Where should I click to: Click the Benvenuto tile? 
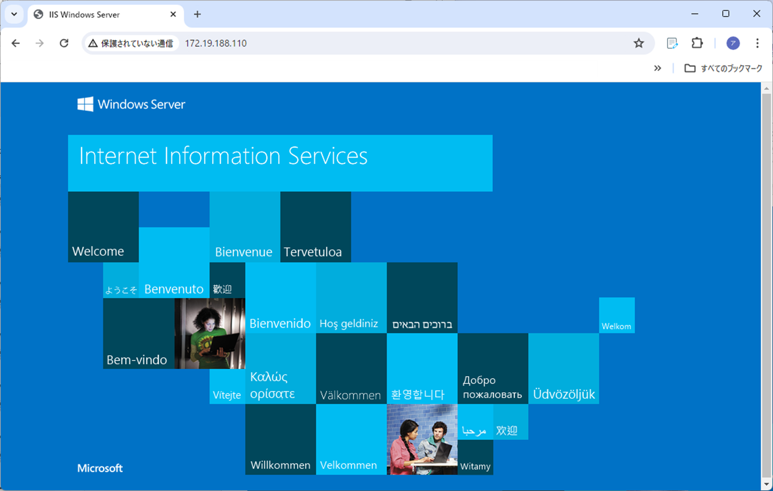tap(174, 263)
